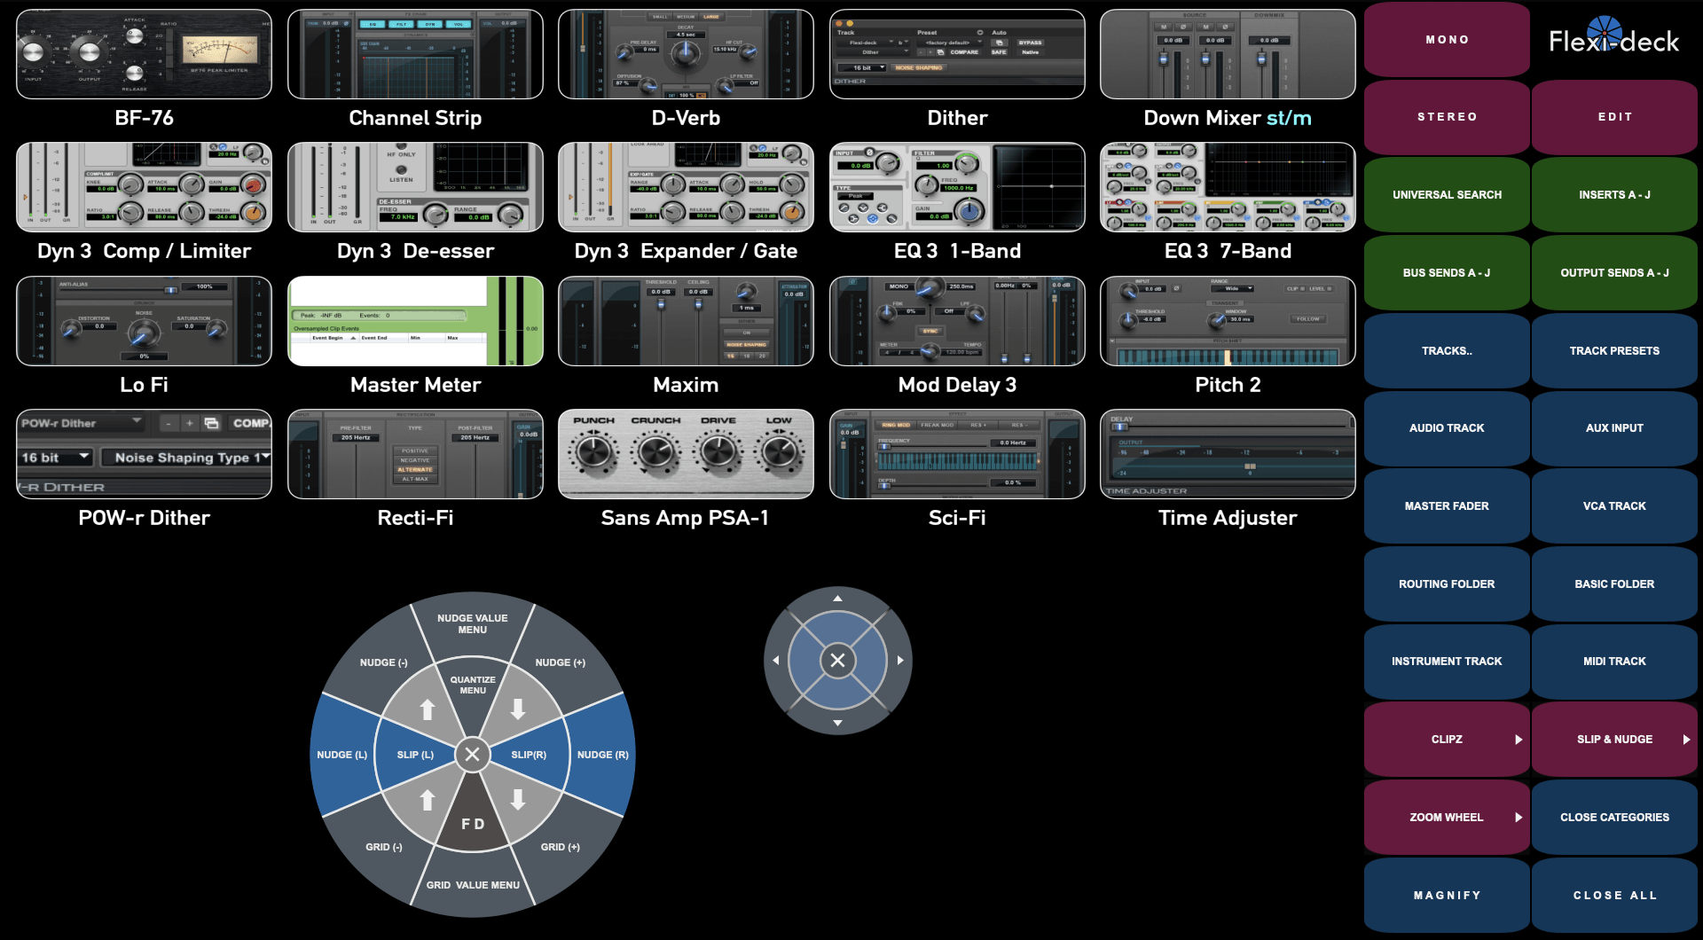The image size is (1703, 940).
Task: Select the SLIP (L) wheel segment
Action: pyautogui.click(x=415, y=755)
